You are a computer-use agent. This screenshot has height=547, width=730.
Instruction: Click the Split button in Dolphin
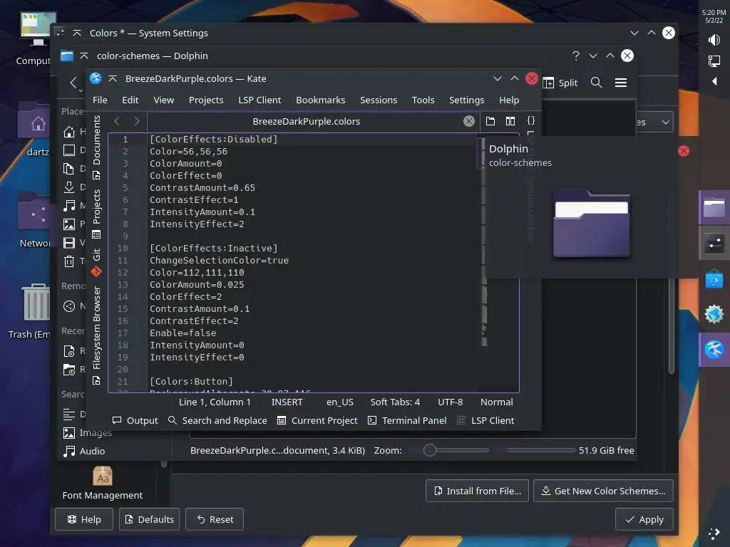(x=560, y=83)
